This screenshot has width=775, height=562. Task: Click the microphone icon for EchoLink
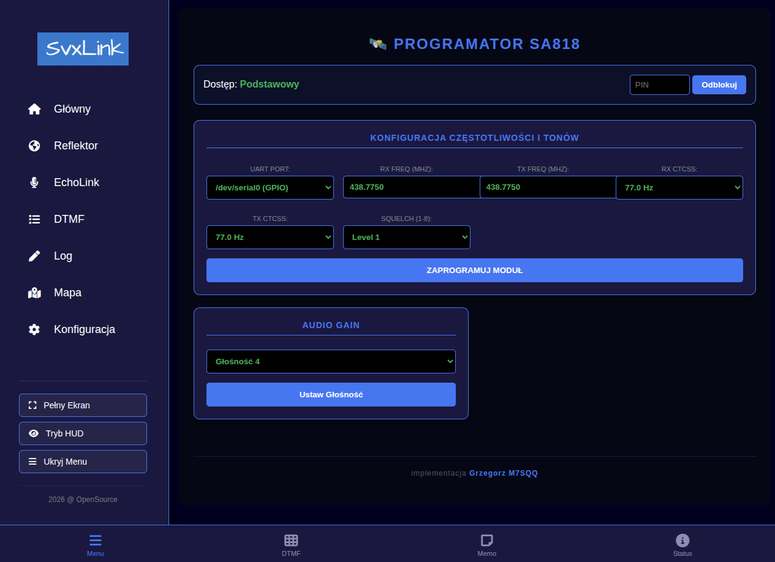pos(34,182)
